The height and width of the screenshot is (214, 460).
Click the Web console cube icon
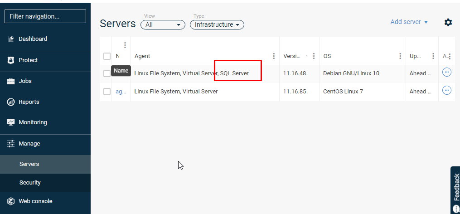click(11, 201)
